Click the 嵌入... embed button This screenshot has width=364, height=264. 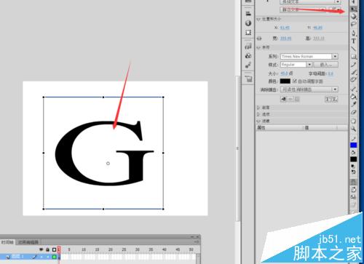(326, 65)
